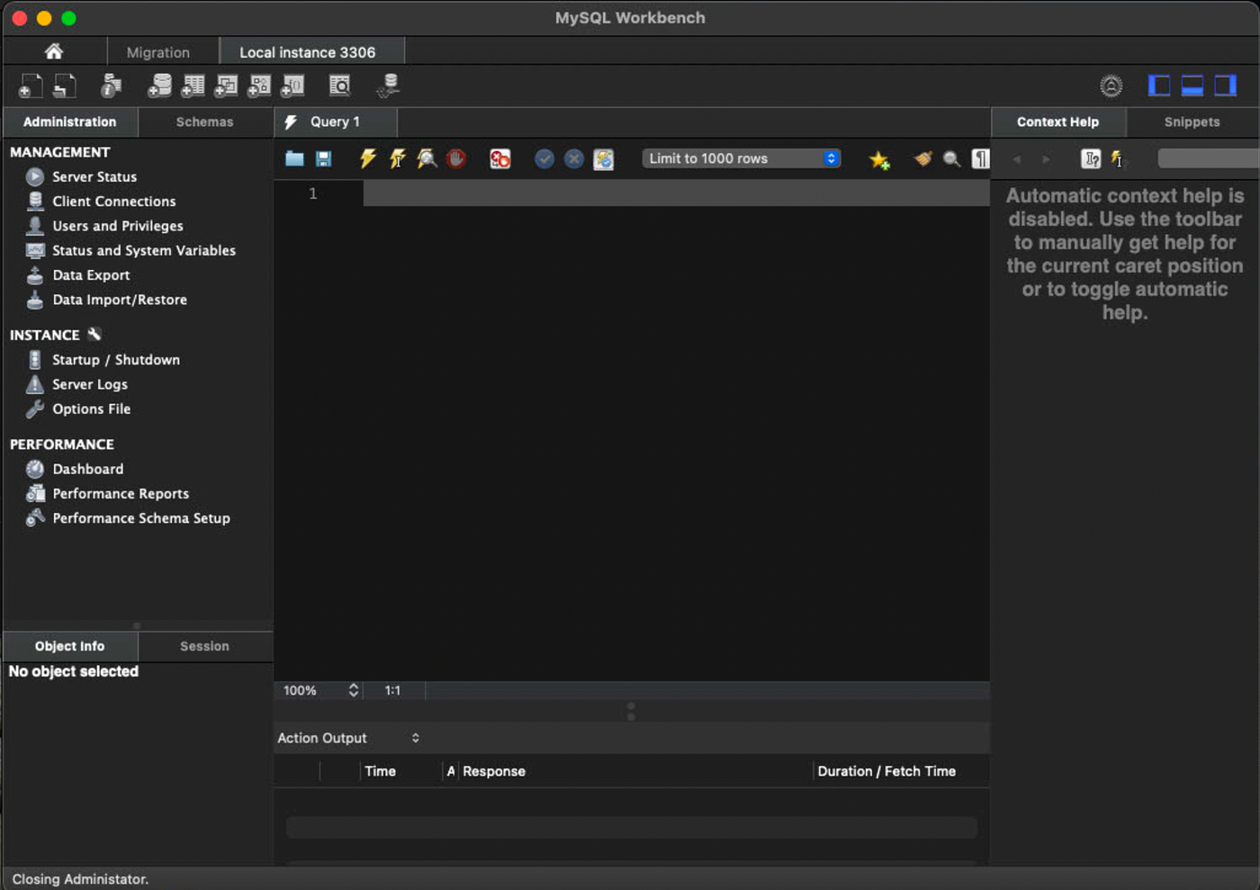
Task: Create a new view
Action: [226, 86]
